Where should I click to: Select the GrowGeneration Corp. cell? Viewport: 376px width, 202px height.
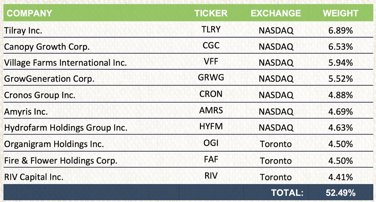pyautogui.click(x=49, y=79)
